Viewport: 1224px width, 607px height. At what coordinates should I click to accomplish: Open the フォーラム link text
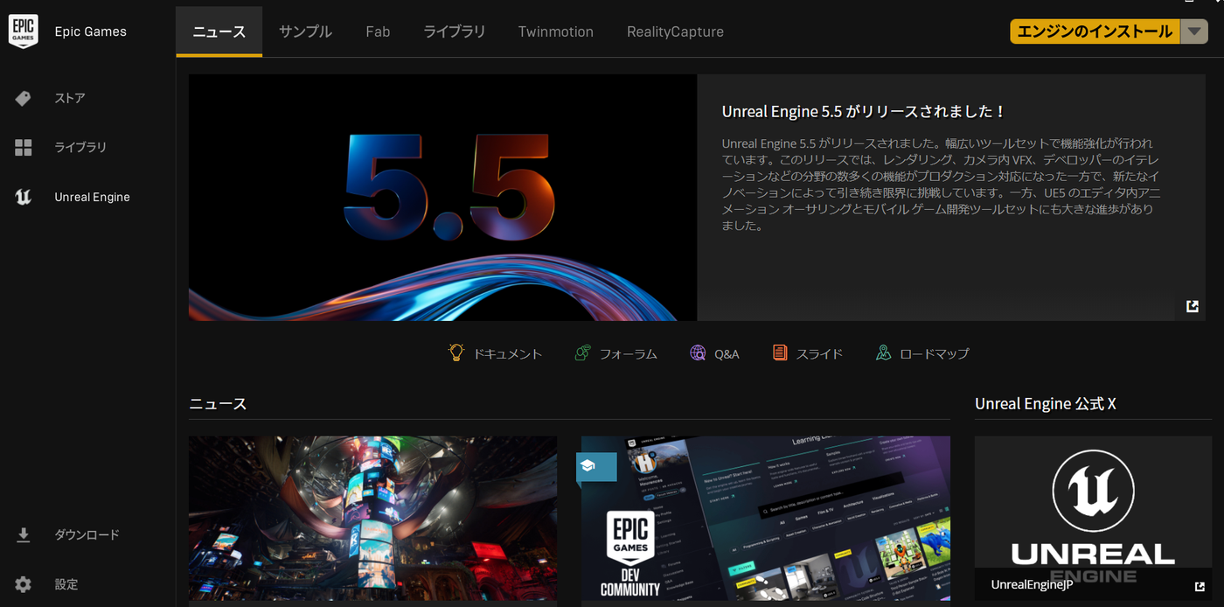click(x=628, y=354)
